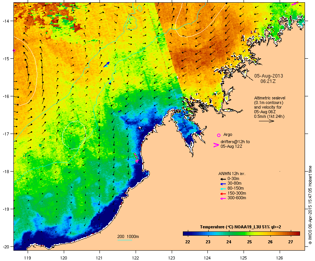
Task: Click the latitude label -19
Action: coord(5,209)
